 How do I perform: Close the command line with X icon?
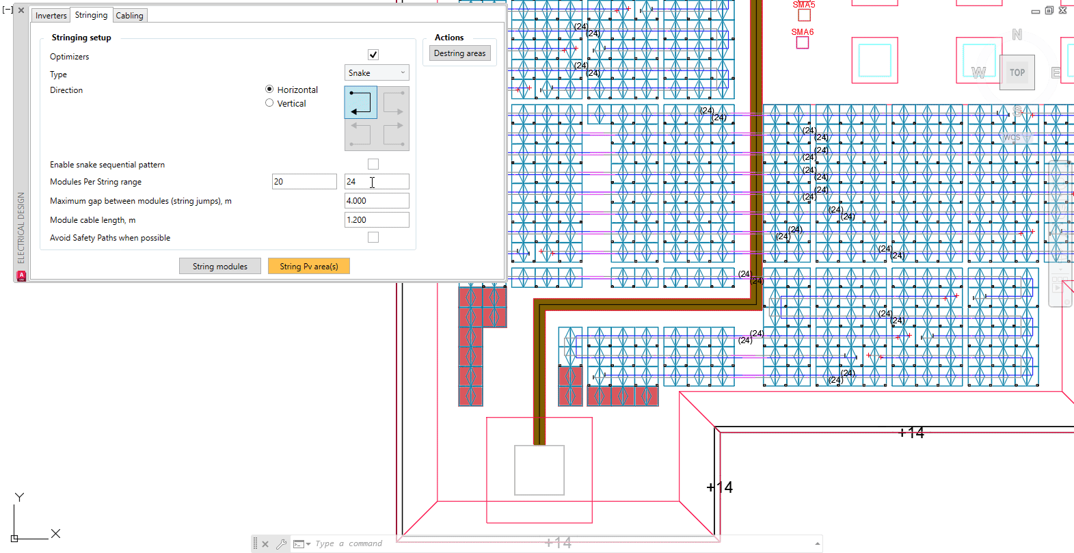265,544
